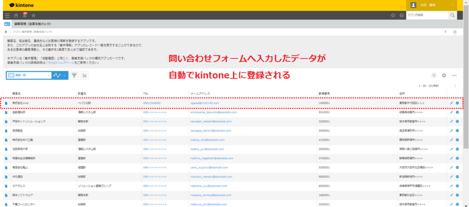This screenshot has height=207, width=469.
Task: Delete the record with address 静岡県熱海市
Action: tap(458, 140)
